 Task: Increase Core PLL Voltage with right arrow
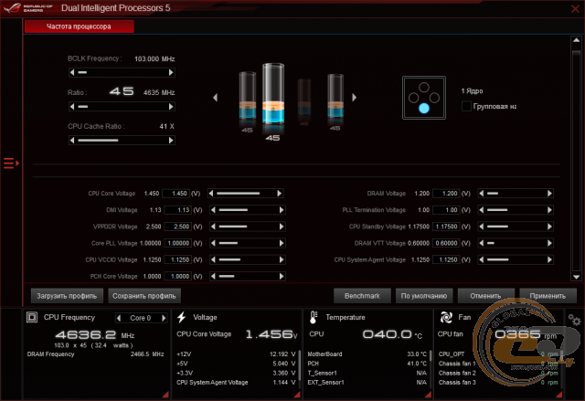point(282,243)
